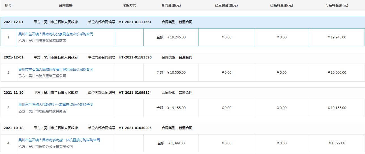Select the 合同金额(元) column header
Image resolution: width=365 pixels, height=154 pixels.
(171, 5)
